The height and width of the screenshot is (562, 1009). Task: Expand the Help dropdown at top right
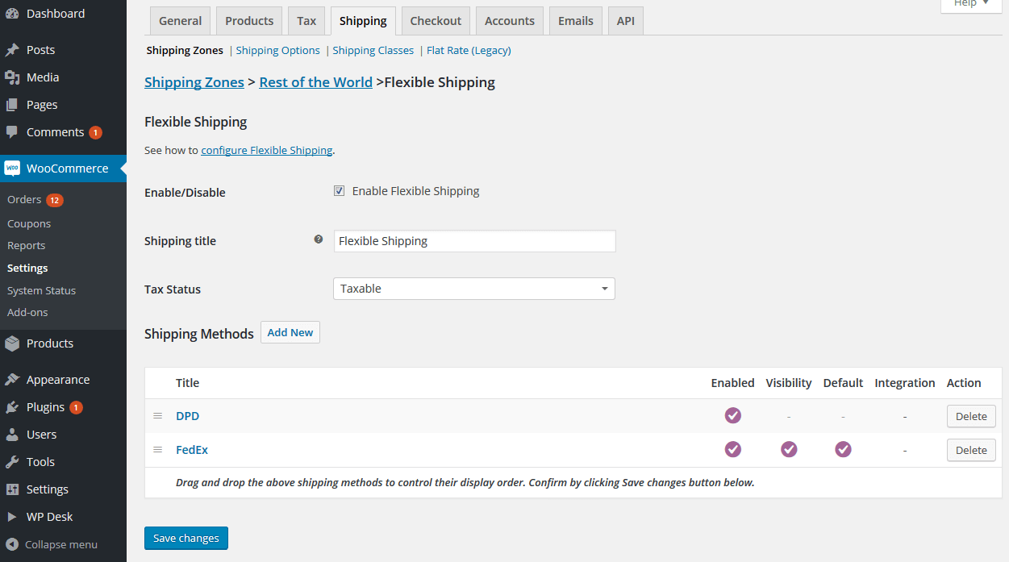pyautogui.click(x=971, y=4)
